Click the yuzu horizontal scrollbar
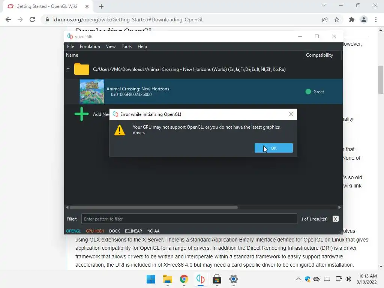The width and height of the screenshot is (384, 288). click(153, 207)
